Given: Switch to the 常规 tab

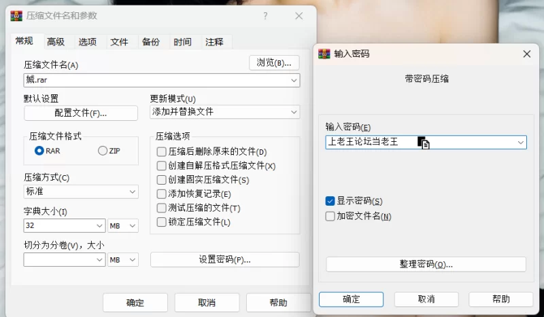Looking at the screenshot, I should pyautogui.click(x=24, y=41).
